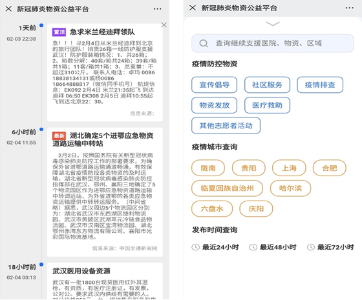
Task: Select the 宣传倡导 category tag
Action: click(x=214, y=85)
